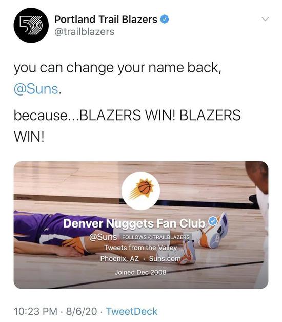Click the orange and white sneakers in photo
The image size is (282, 322).
(213, 231)
